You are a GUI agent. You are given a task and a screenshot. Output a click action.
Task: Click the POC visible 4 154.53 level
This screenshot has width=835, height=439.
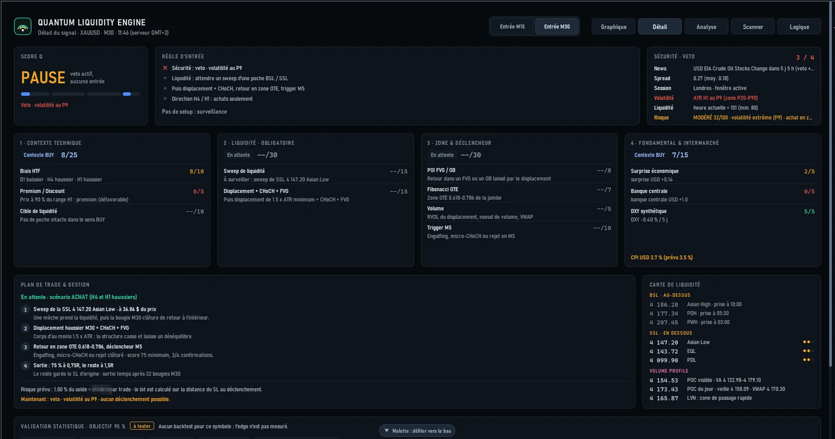pyautogui.click(x=732, y=380)
